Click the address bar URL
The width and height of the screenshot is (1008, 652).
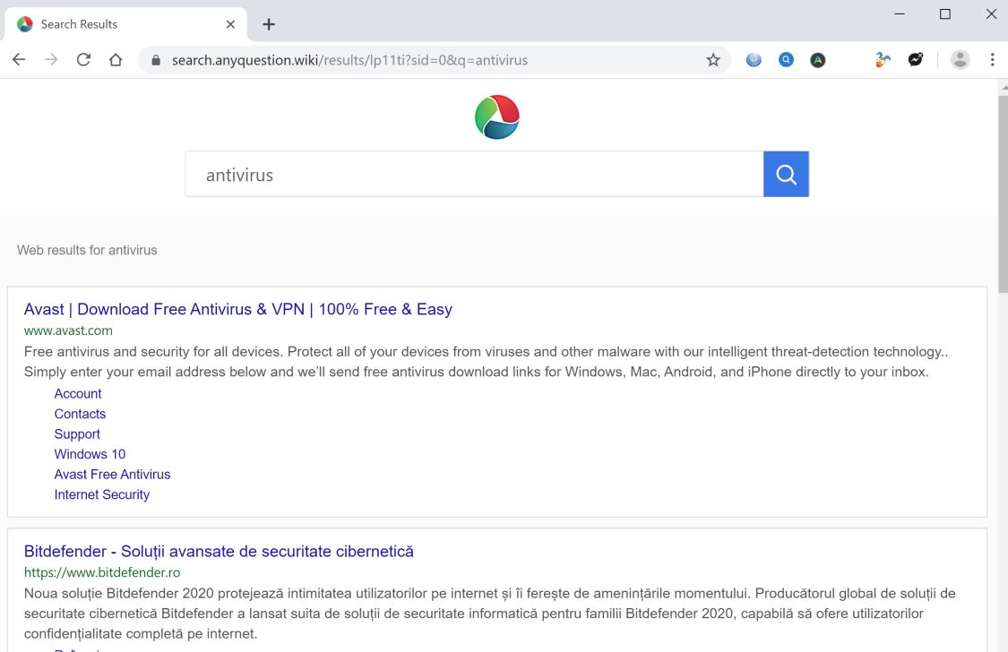(x=349, y=60)
